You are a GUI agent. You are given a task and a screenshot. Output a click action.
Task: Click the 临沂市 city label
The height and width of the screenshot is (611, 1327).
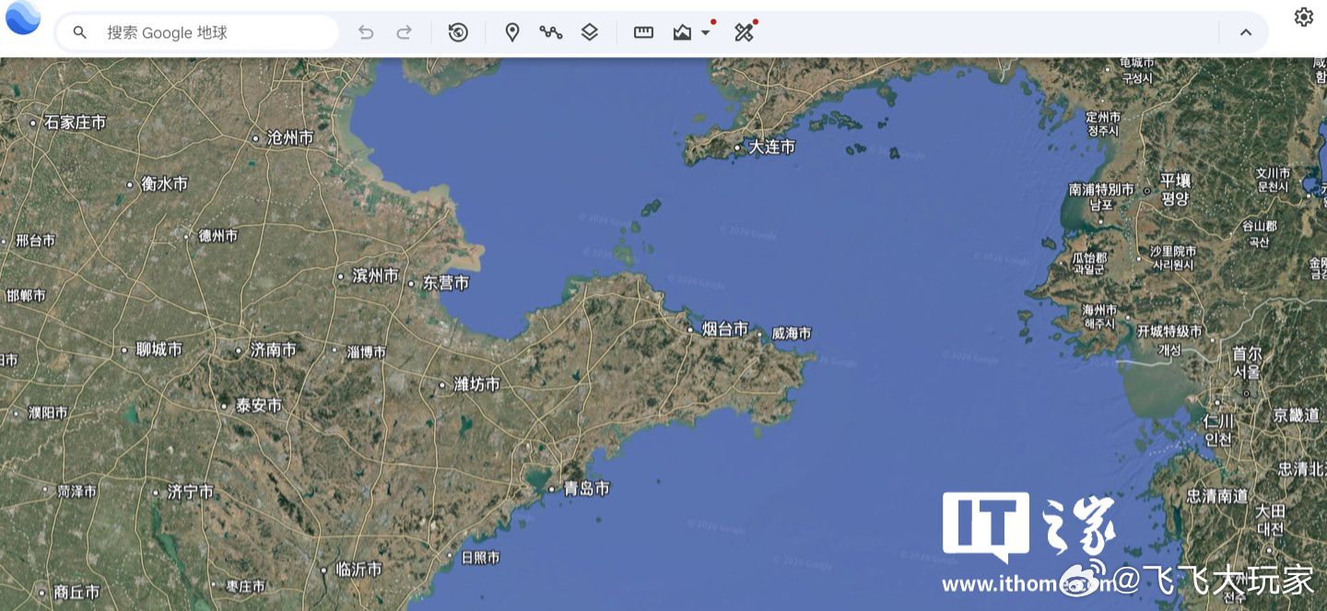pyautogui.click(x=358, y=570)
